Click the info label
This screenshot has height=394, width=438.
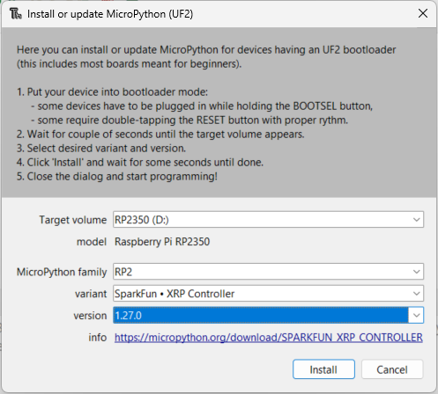tap(98, 338)
